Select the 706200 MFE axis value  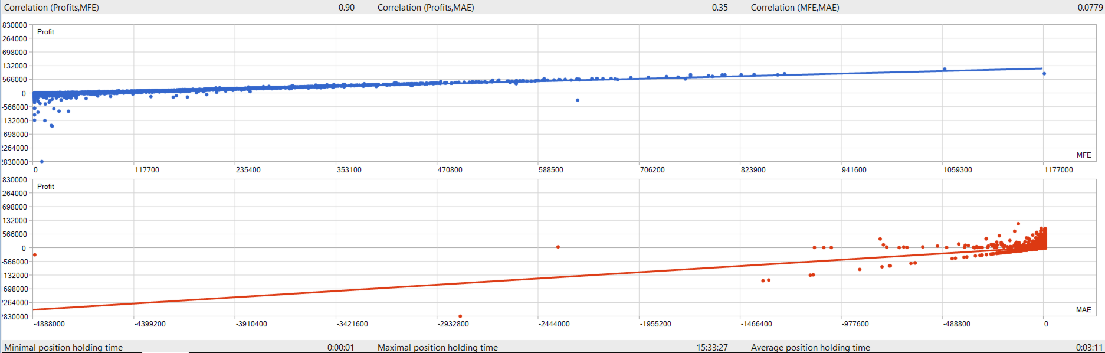point(652,170)
